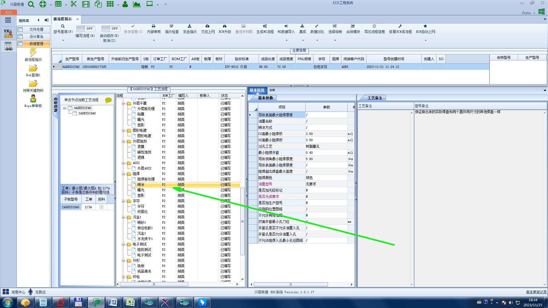Viewport: 548px width, 308px height.
Task: Click the 生产型号 column header
Action: coord(72,59)
